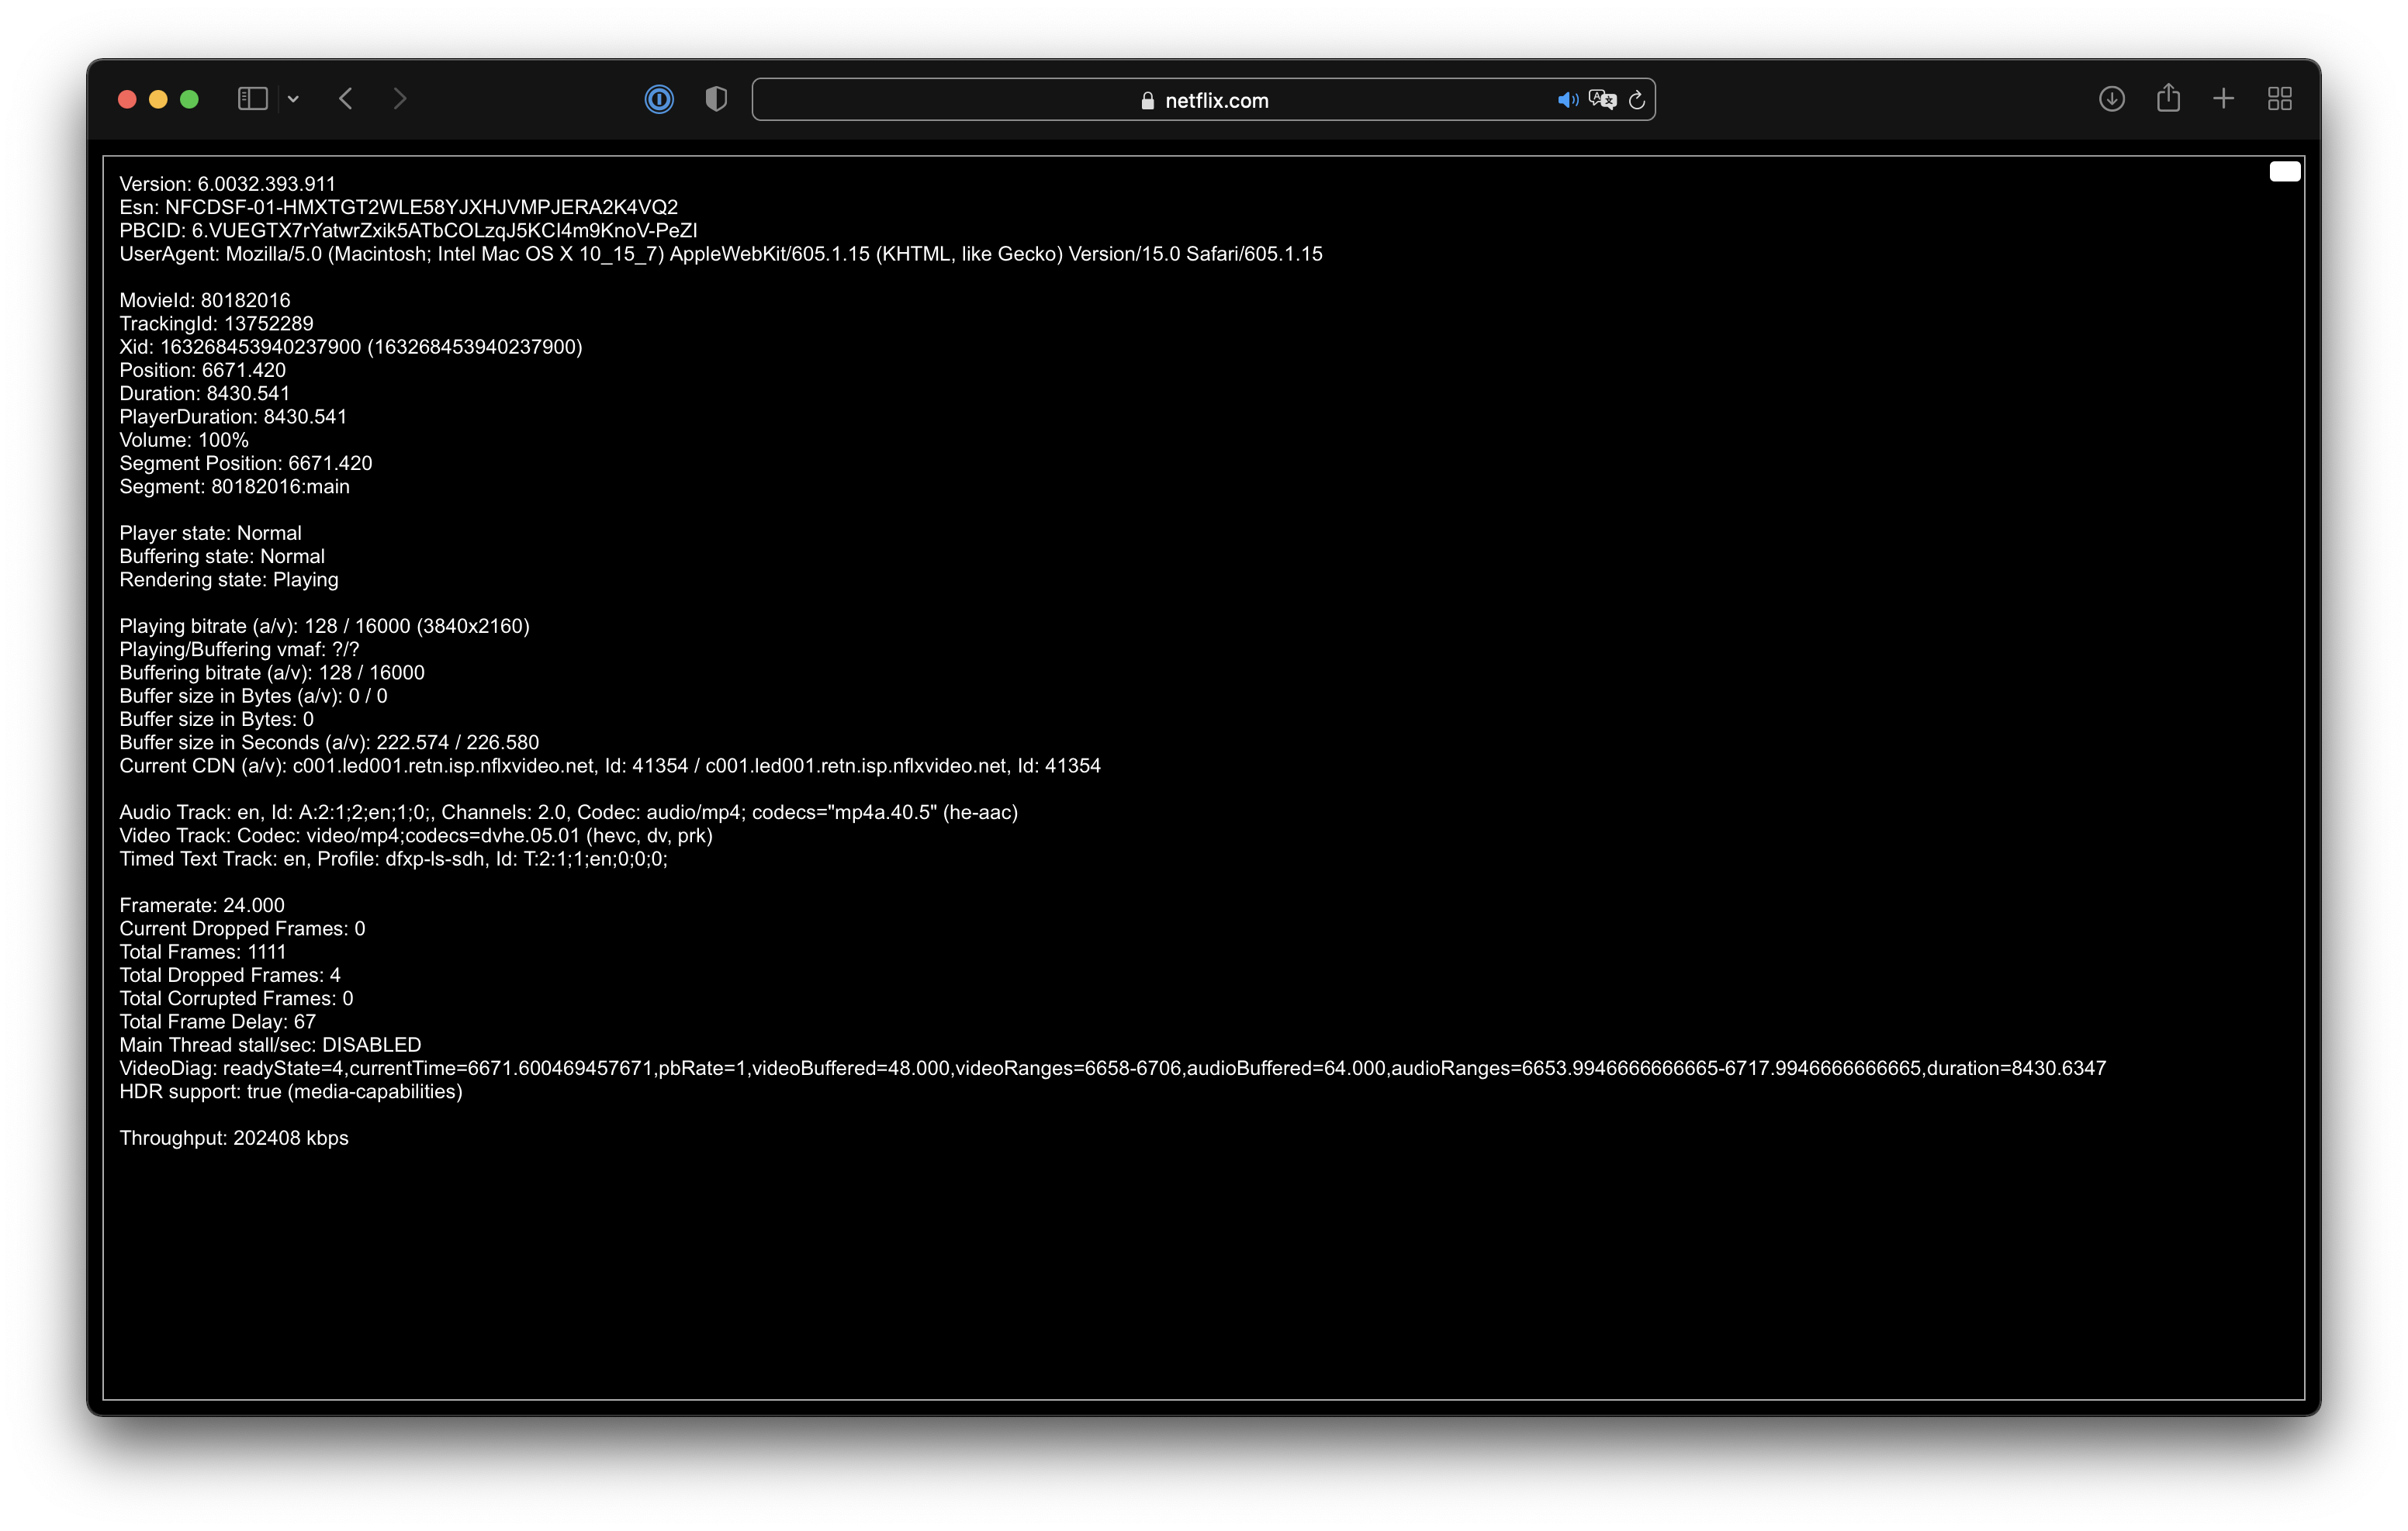Click the Total Frames: 1111 line

[203, 951]
